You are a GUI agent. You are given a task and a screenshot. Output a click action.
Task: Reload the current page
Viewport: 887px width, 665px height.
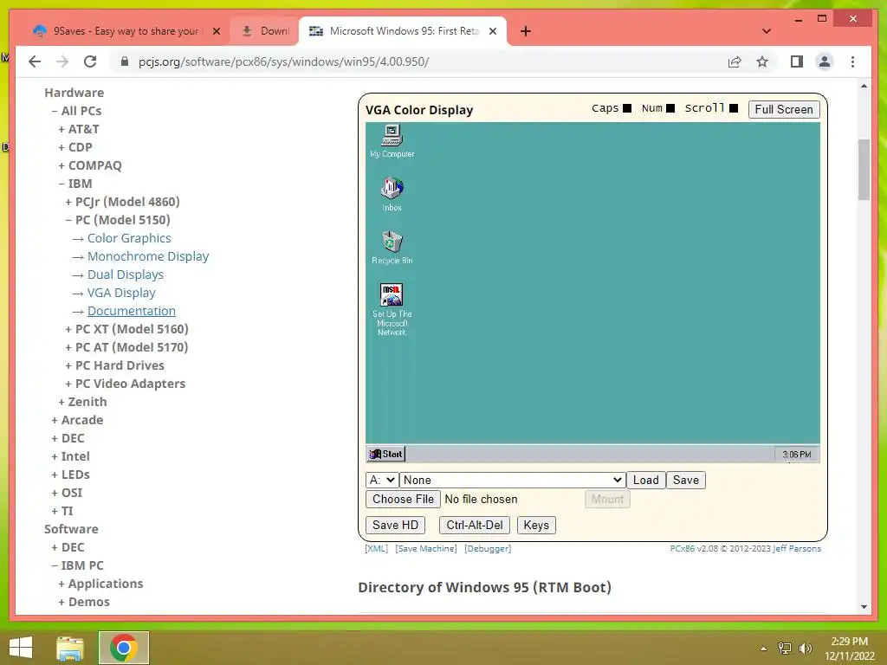(90, 61)
